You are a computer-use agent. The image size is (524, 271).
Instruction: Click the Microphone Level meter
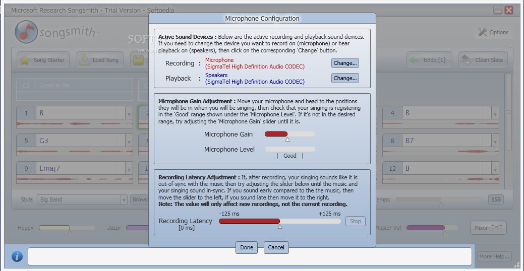pos(289,149)
